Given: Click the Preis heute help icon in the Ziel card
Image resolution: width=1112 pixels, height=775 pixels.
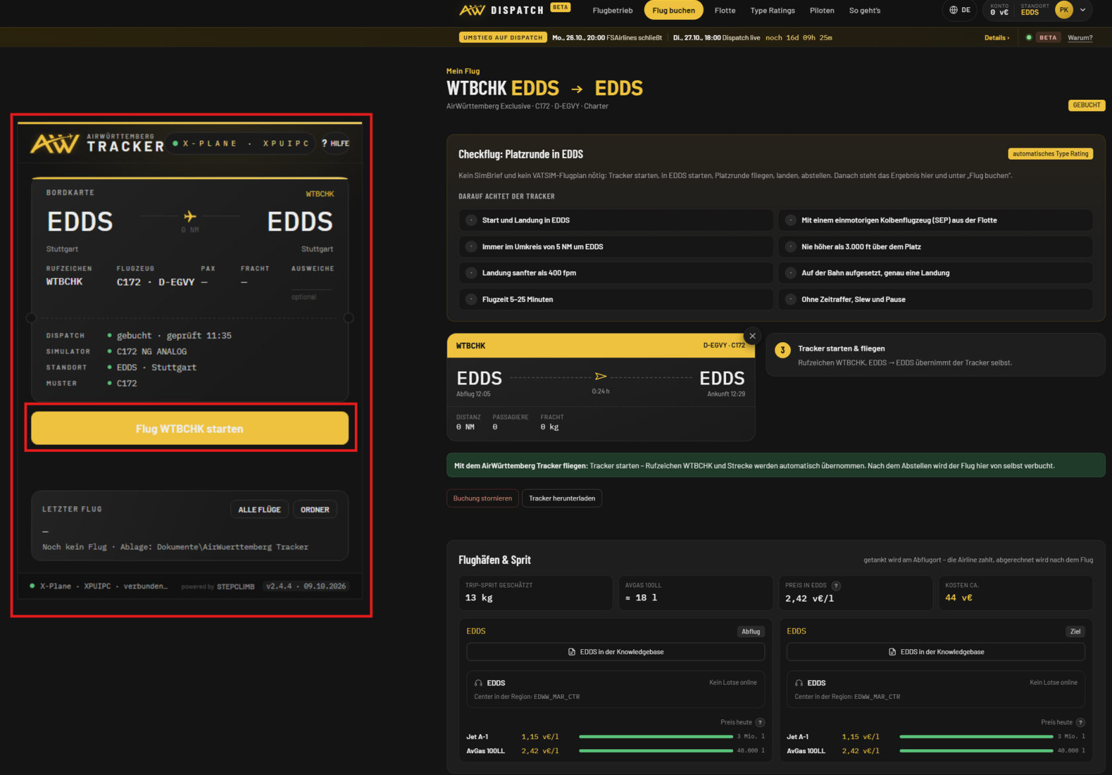Looking at the screenshot, I should 1081,723.
